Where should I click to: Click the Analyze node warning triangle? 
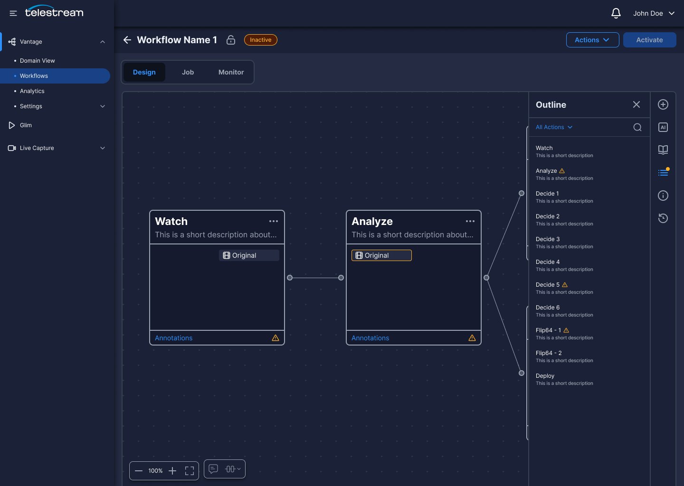coord(472,338)
